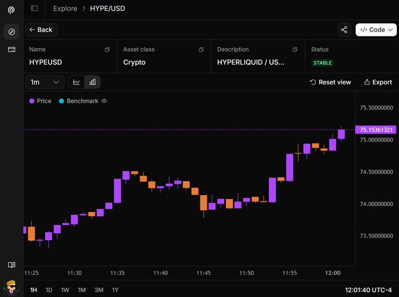Export the chart data
The width and height of the screenshot is (399, 297).
click(378, 82)
